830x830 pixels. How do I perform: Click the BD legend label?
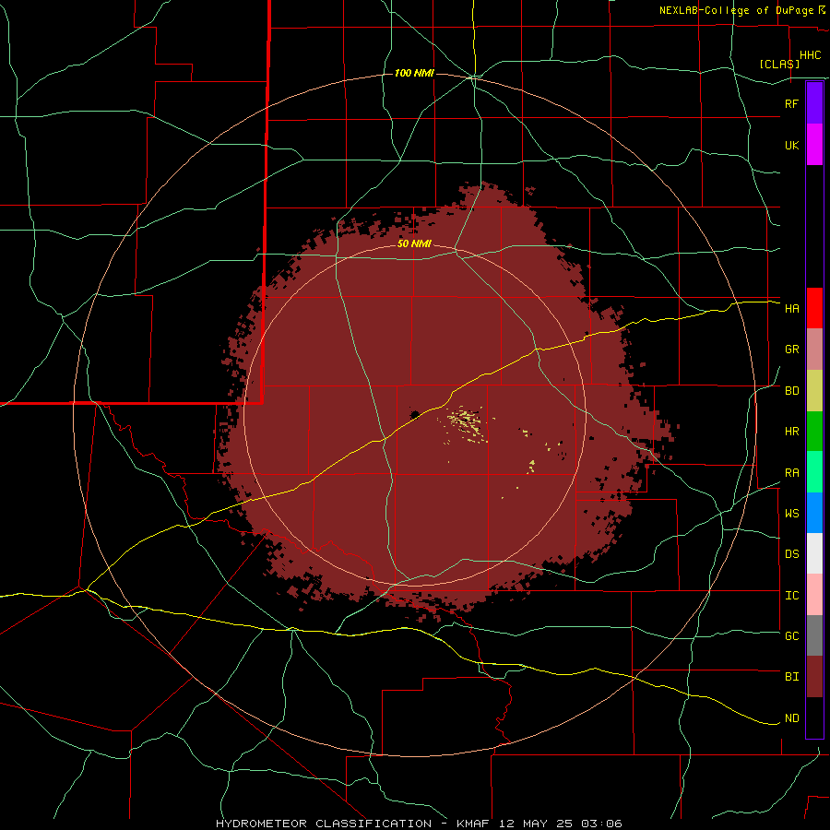[x=791, y=391]
